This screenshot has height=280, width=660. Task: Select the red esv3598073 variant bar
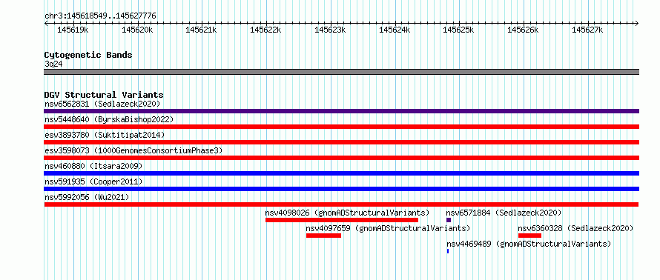click(341, 158)
